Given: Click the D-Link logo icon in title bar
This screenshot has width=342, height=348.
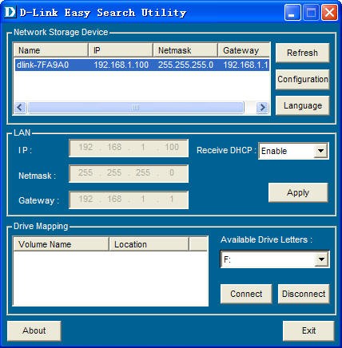Looking at the screenshot, I should coord(10,13).
